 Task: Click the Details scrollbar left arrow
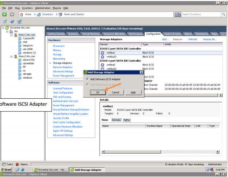point(103,152)
